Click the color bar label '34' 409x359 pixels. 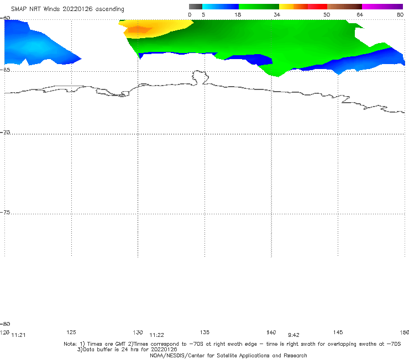pyautogui.click(x=277, y=14)
